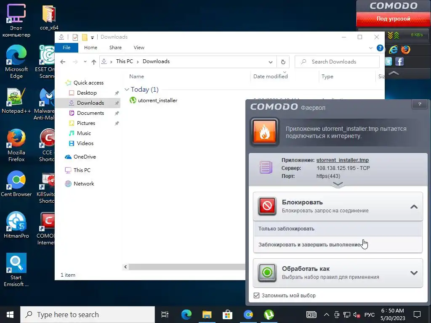Click the red Block prohibition icon

(267, 206)
